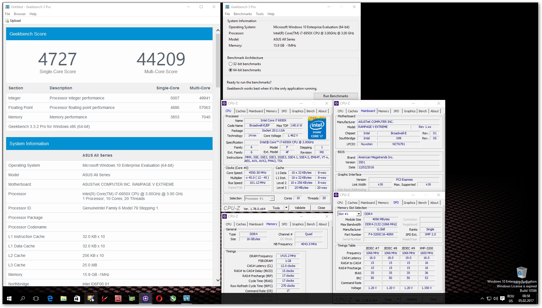Click the Close button in CPU-Z CPU window

[x=321, y=208]
